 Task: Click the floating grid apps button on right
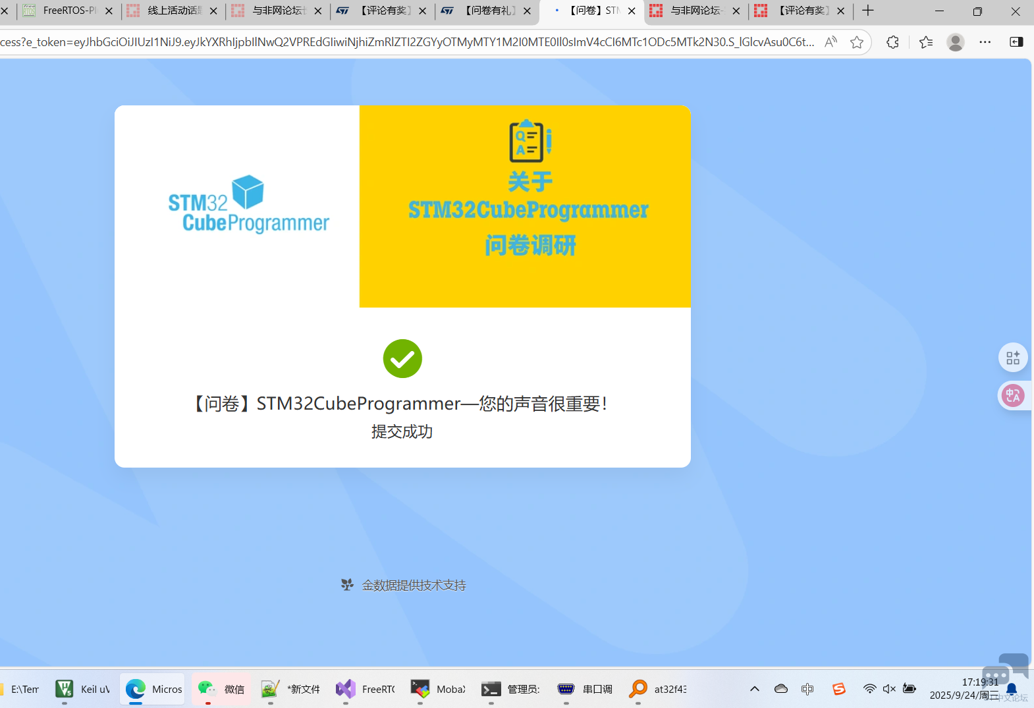click(1013, 358)
